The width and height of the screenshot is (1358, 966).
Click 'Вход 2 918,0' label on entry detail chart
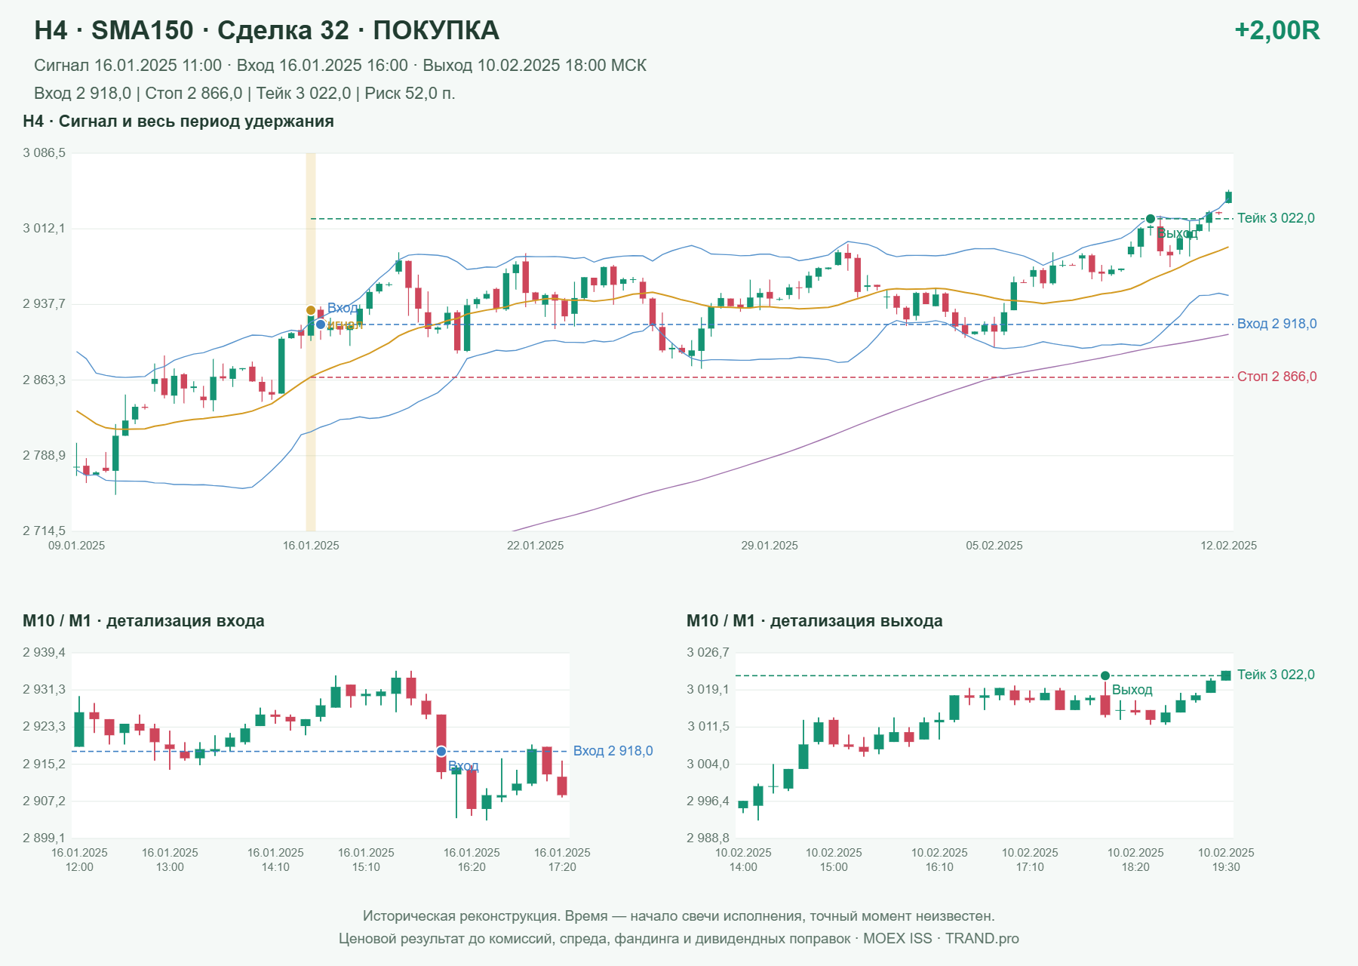(x=613, y=751)
